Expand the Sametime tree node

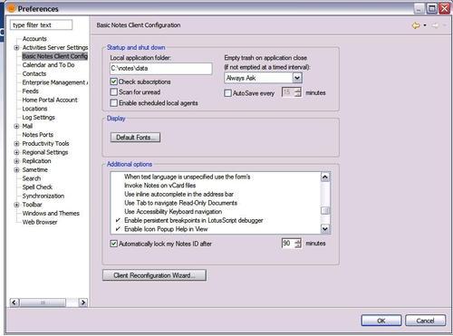[16, 170]
